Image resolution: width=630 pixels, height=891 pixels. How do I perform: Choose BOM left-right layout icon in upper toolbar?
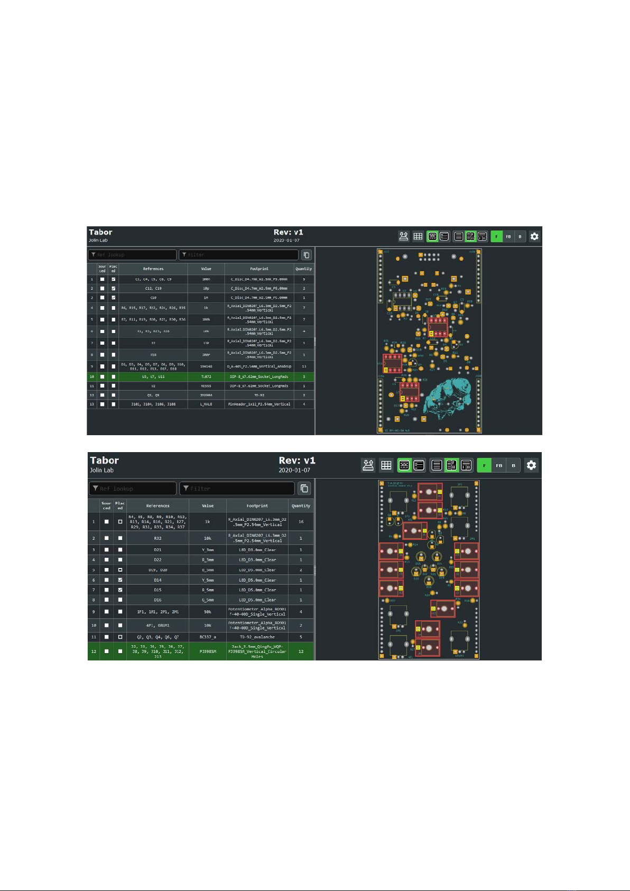(470, 236)
